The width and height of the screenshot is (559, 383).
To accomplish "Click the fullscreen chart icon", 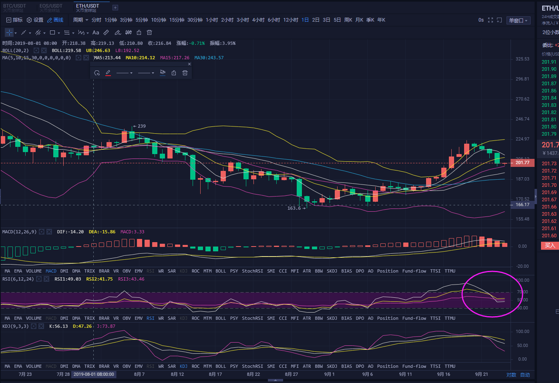I will 491,20.
